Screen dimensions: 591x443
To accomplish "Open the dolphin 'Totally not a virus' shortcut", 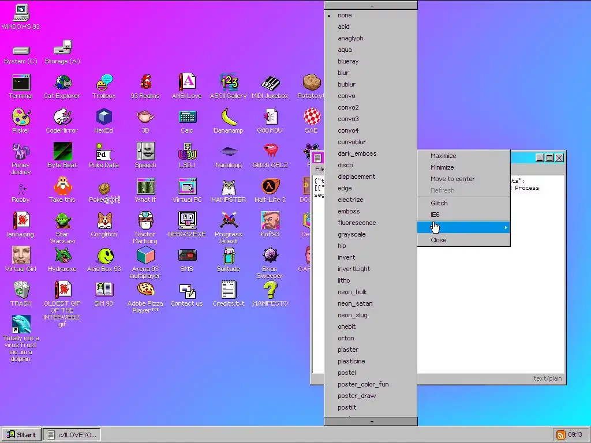I will (21, 338).
